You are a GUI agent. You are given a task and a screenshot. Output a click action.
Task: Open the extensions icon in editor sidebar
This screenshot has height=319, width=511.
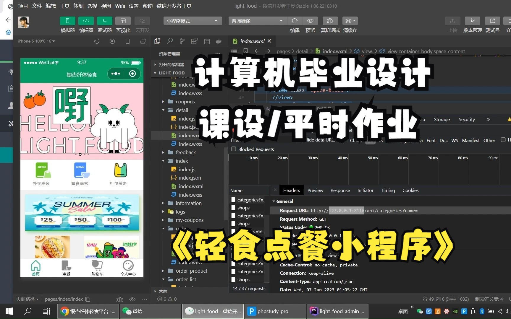pyautogui.click(x=194, y=41)
